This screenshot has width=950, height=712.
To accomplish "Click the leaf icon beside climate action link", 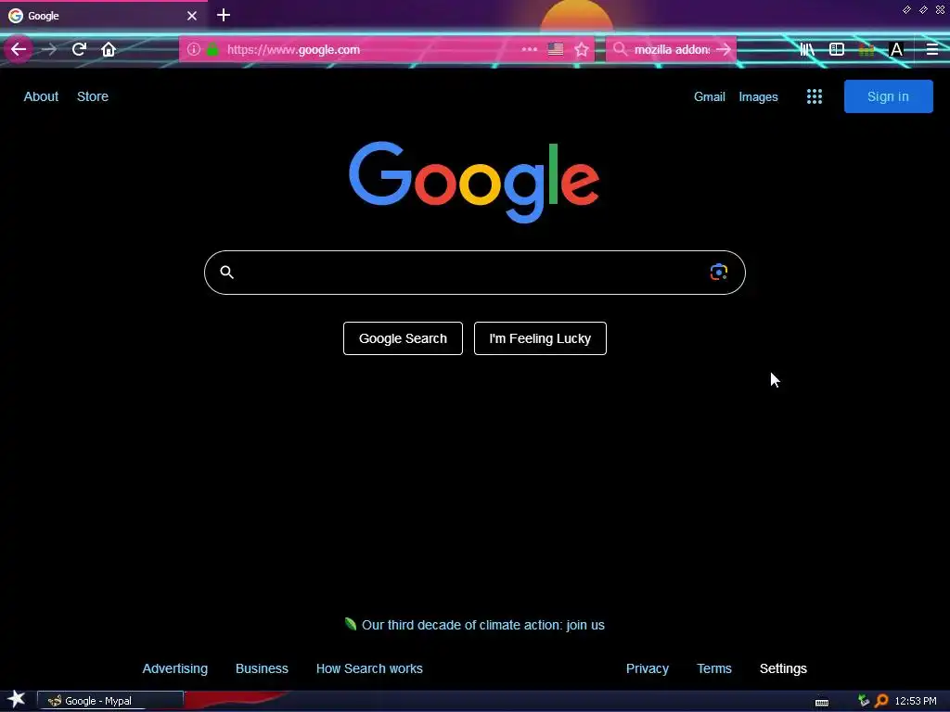I will [350, 624].
